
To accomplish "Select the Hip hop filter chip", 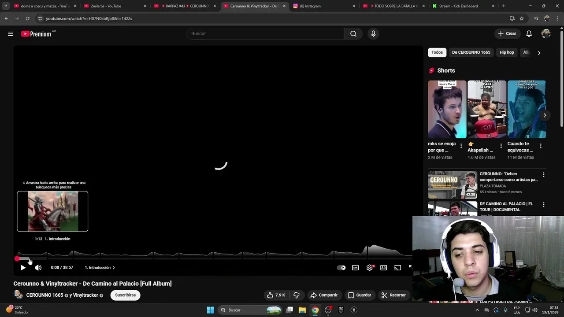I will pos(507,52).
